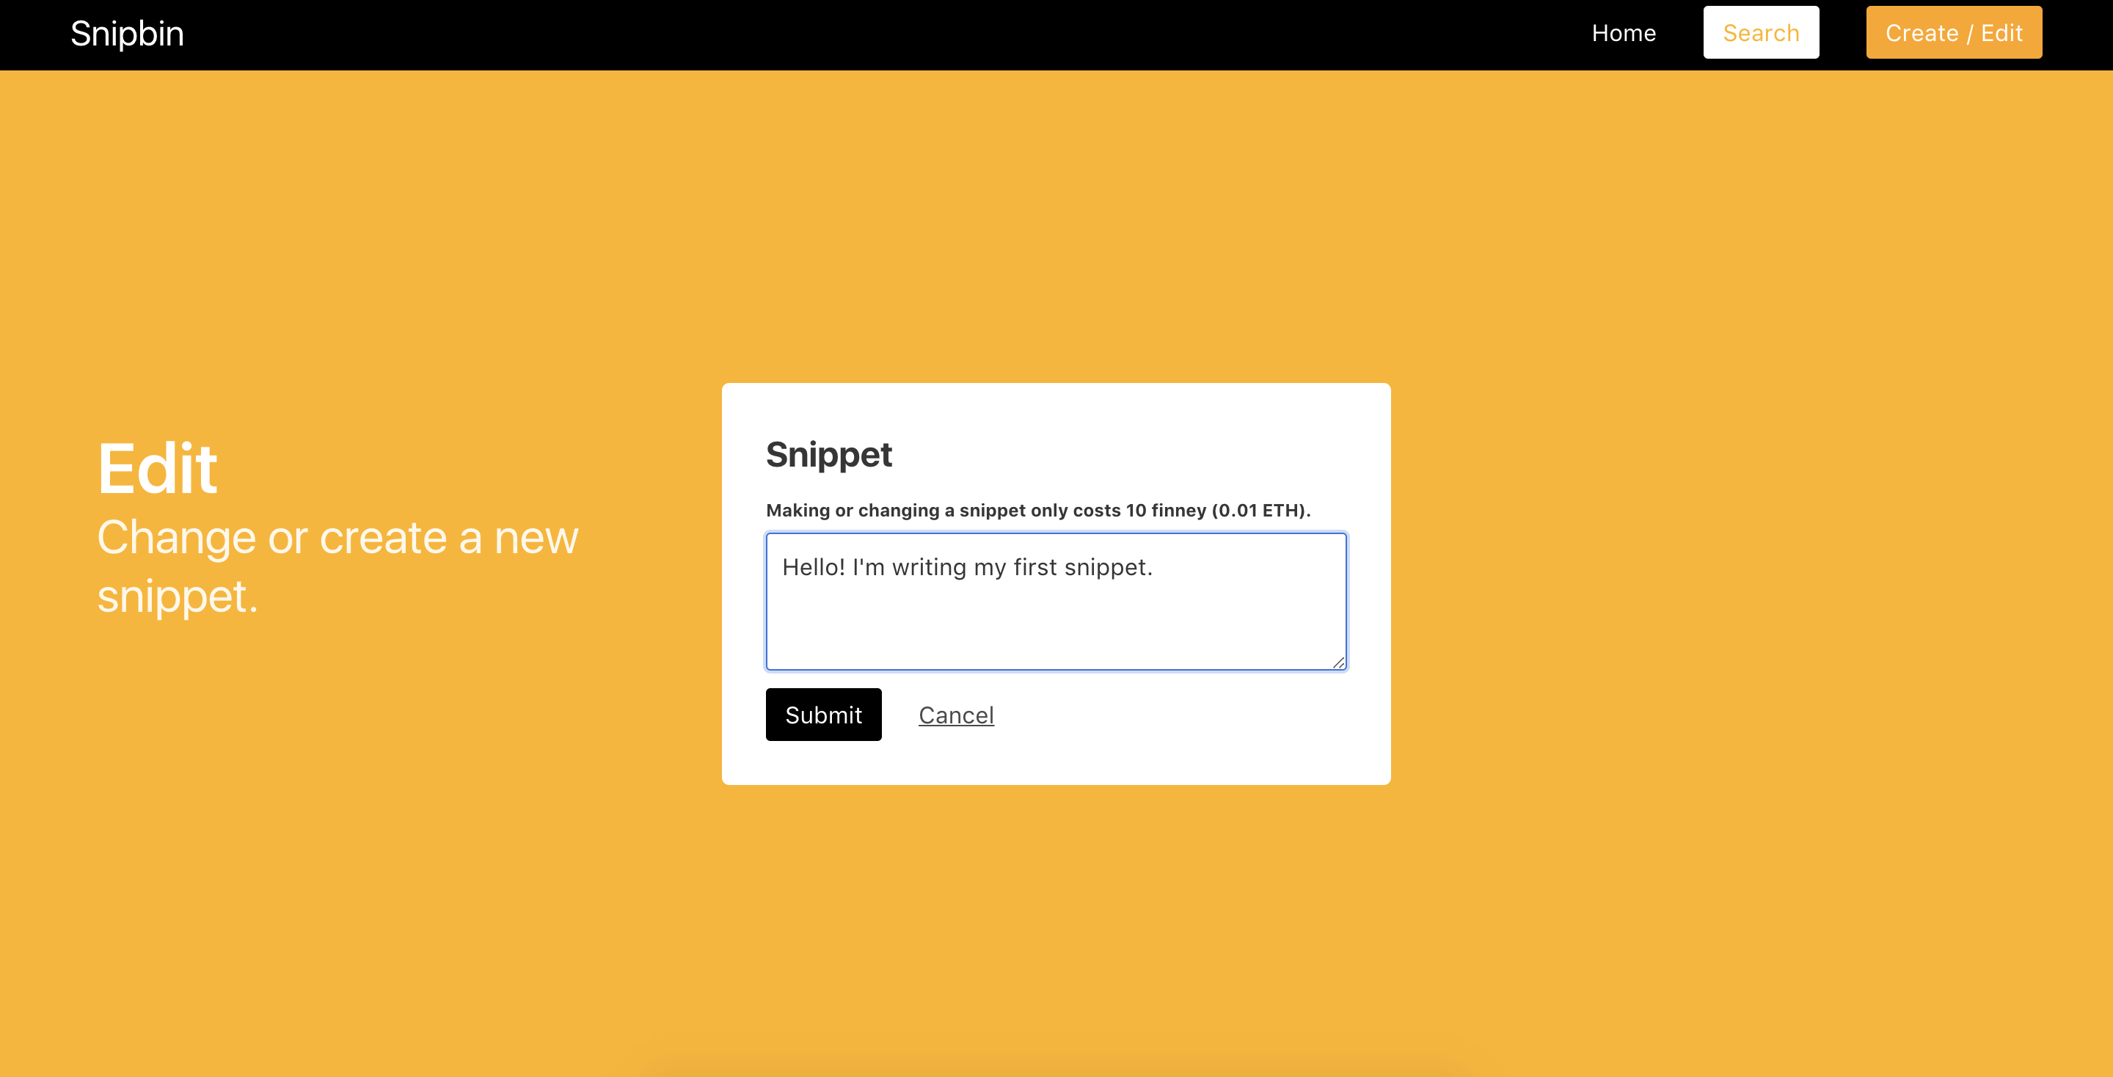2113x1077 pixels.
Task: Click 'snippet.' at end of textarea text
Action: (1108, 567)
